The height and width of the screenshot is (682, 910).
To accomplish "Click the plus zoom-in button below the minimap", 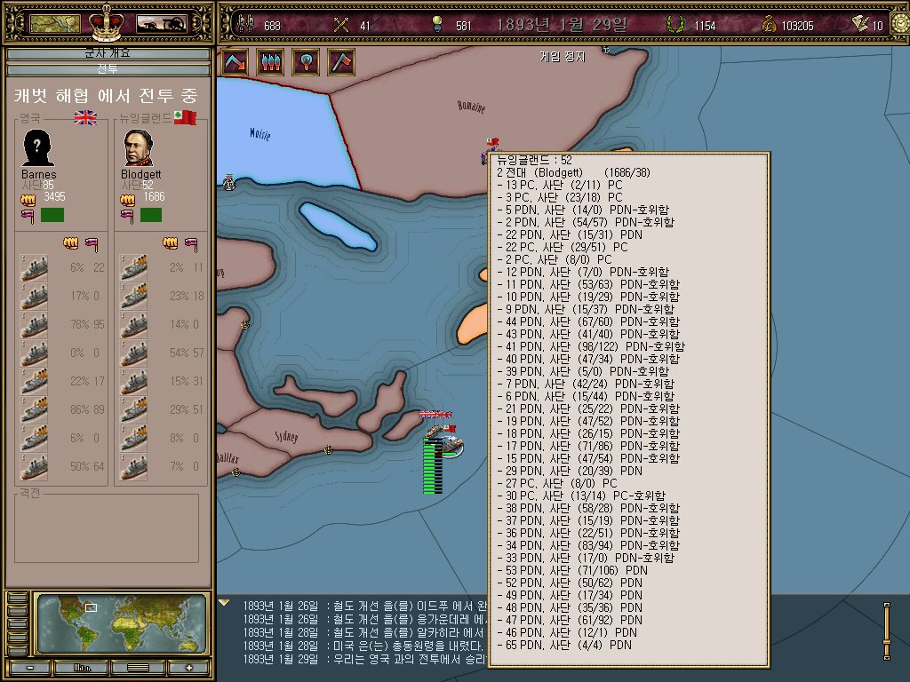I will pyautogui.click(x=189, y=668).
